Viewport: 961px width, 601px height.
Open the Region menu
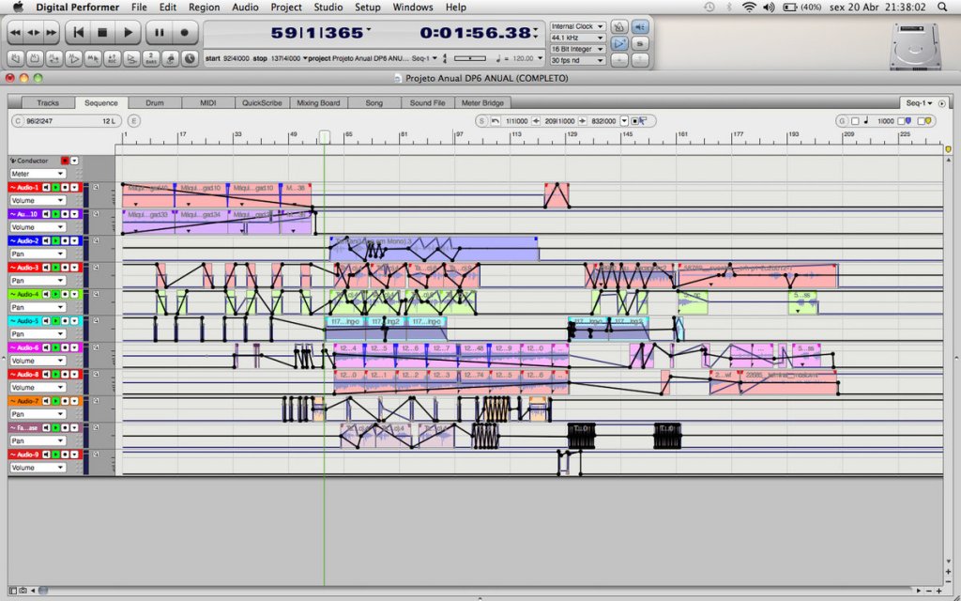tap(204, 7)
